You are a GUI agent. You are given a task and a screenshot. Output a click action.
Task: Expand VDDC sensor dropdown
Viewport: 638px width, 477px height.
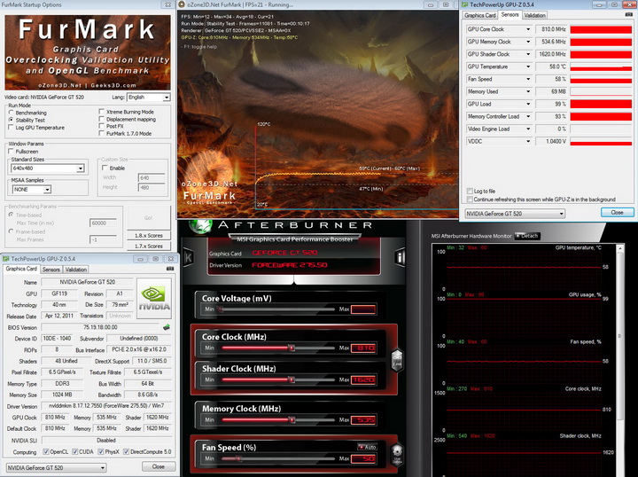coord(528,141)
